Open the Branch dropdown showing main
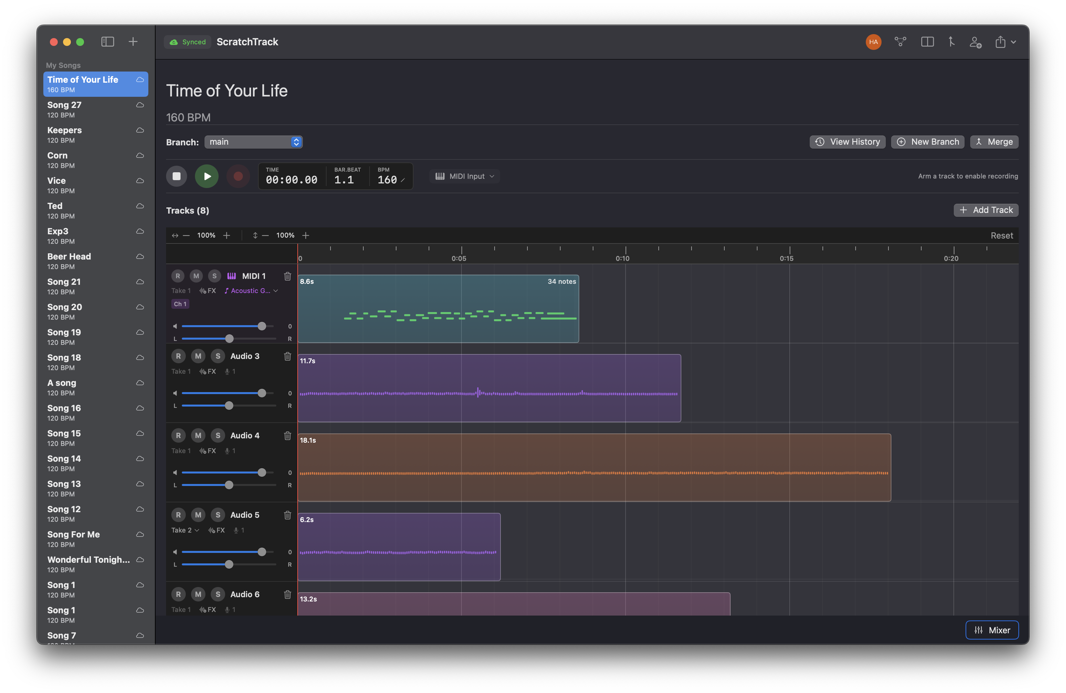The image size is (1066, 693). tap(253, 142)
